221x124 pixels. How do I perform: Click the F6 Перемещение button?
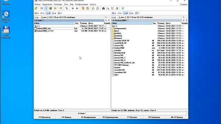(110, 117)
